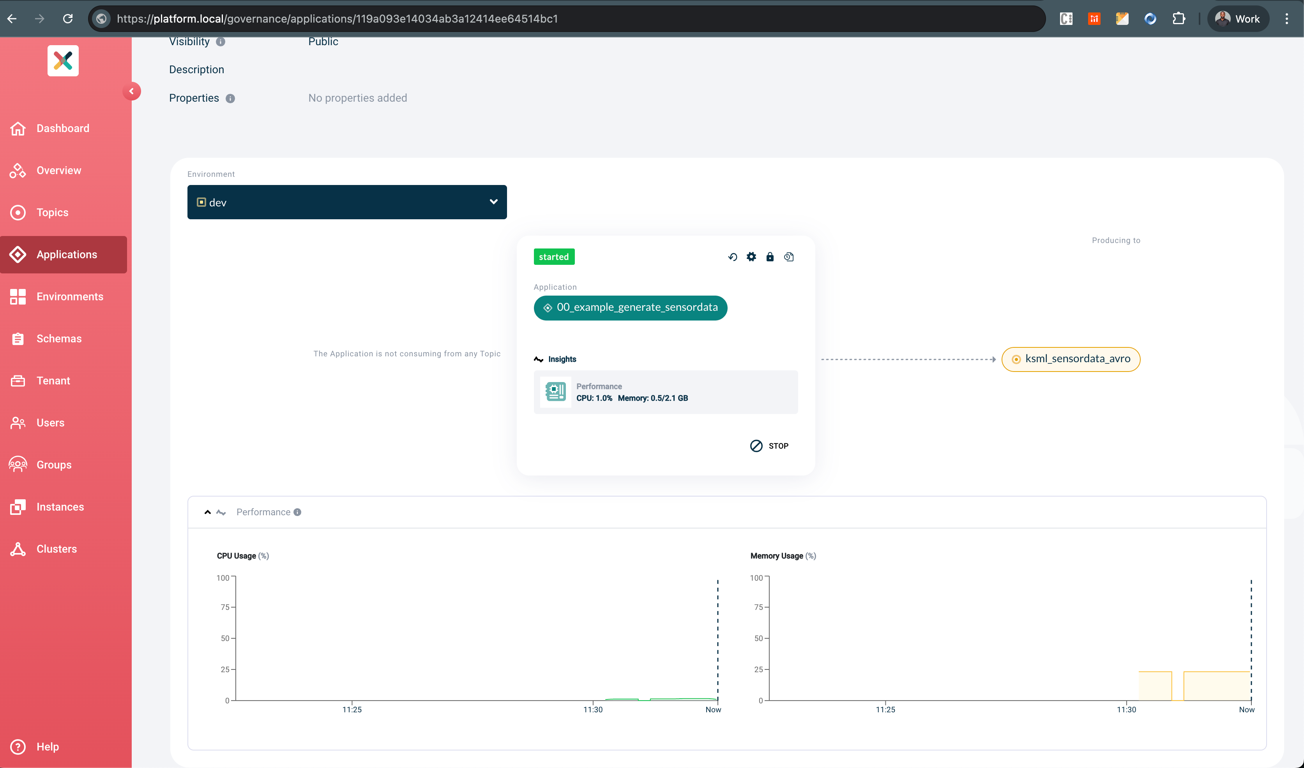Open the ksml_sensordata_avro topic node

1071,359
